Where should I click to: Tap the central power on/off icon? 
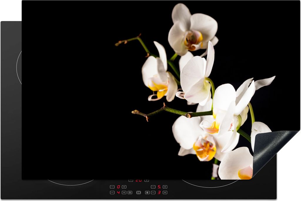pyautogui.click(x=139, y=193)
